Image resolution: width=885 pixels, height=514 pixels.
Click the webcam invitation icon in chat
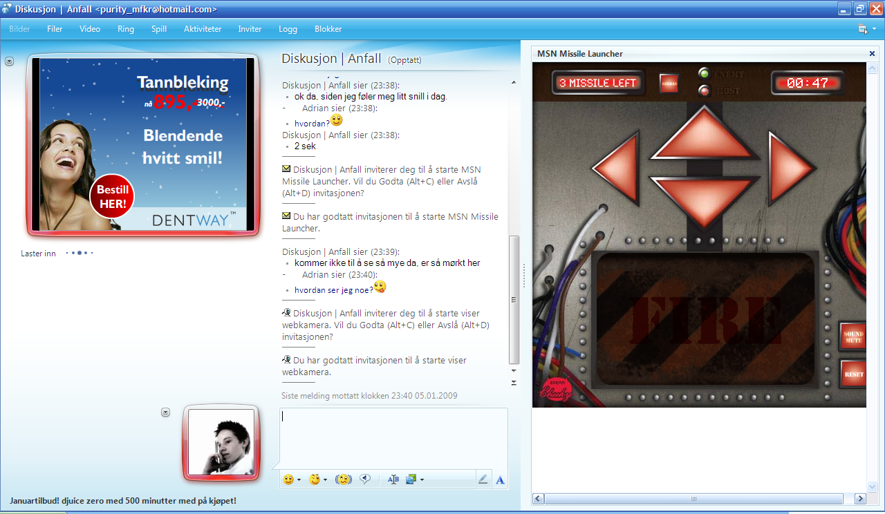(x=286, y=313)
